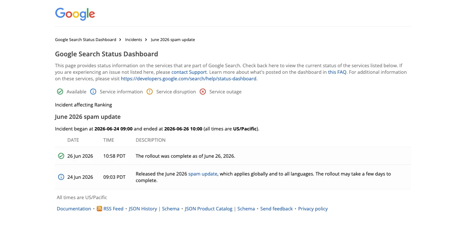The width and height of the screenshot is (466, 230).
Task: Open the contact Support link
Action: click(189, 72)
